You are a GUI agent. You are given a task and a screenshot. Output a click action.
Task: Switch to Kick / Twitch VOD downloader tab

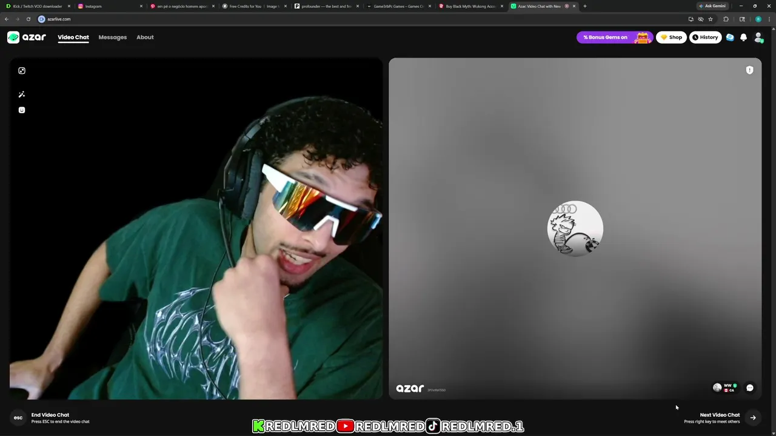tap(38, 6)
